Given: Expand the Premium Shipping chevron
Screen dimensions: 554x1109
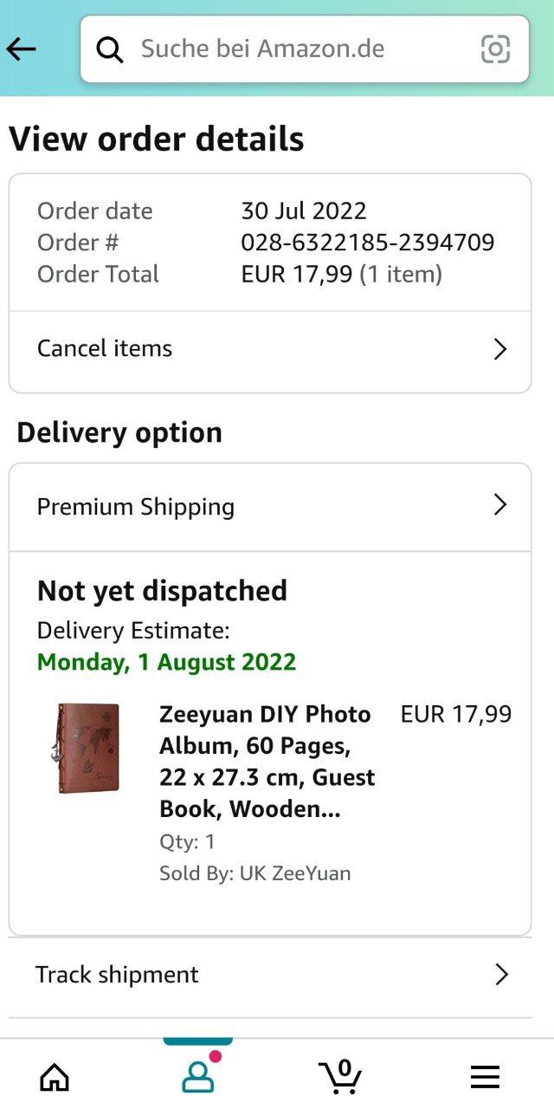Looking at the screenshot, I should (499, 505).
